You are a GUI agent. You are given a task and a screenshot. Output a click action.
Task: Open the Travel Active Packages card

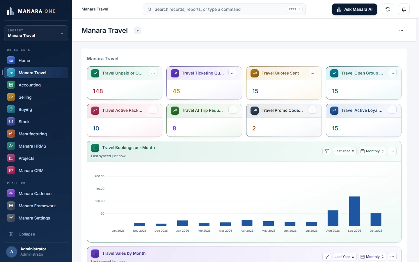coord(125,120)
